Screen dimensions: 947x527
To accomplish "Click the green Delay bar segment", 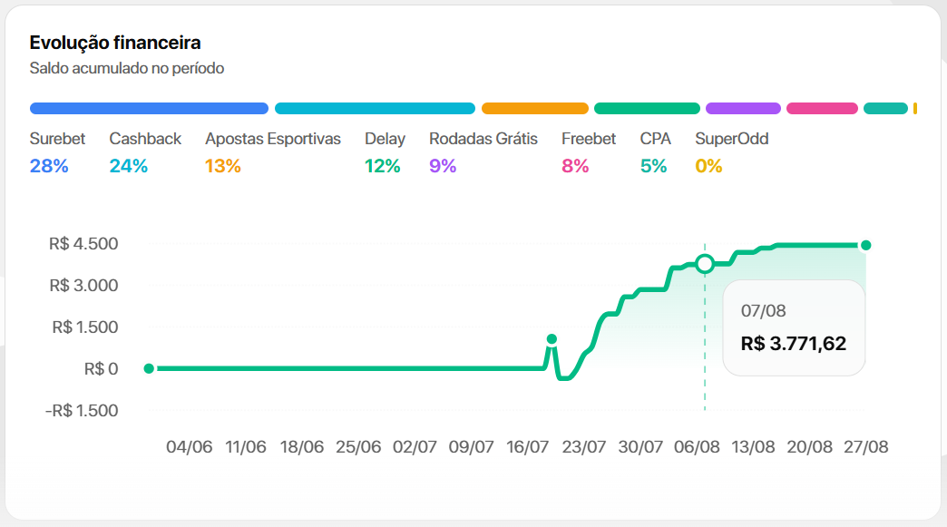I will (648, 109).
